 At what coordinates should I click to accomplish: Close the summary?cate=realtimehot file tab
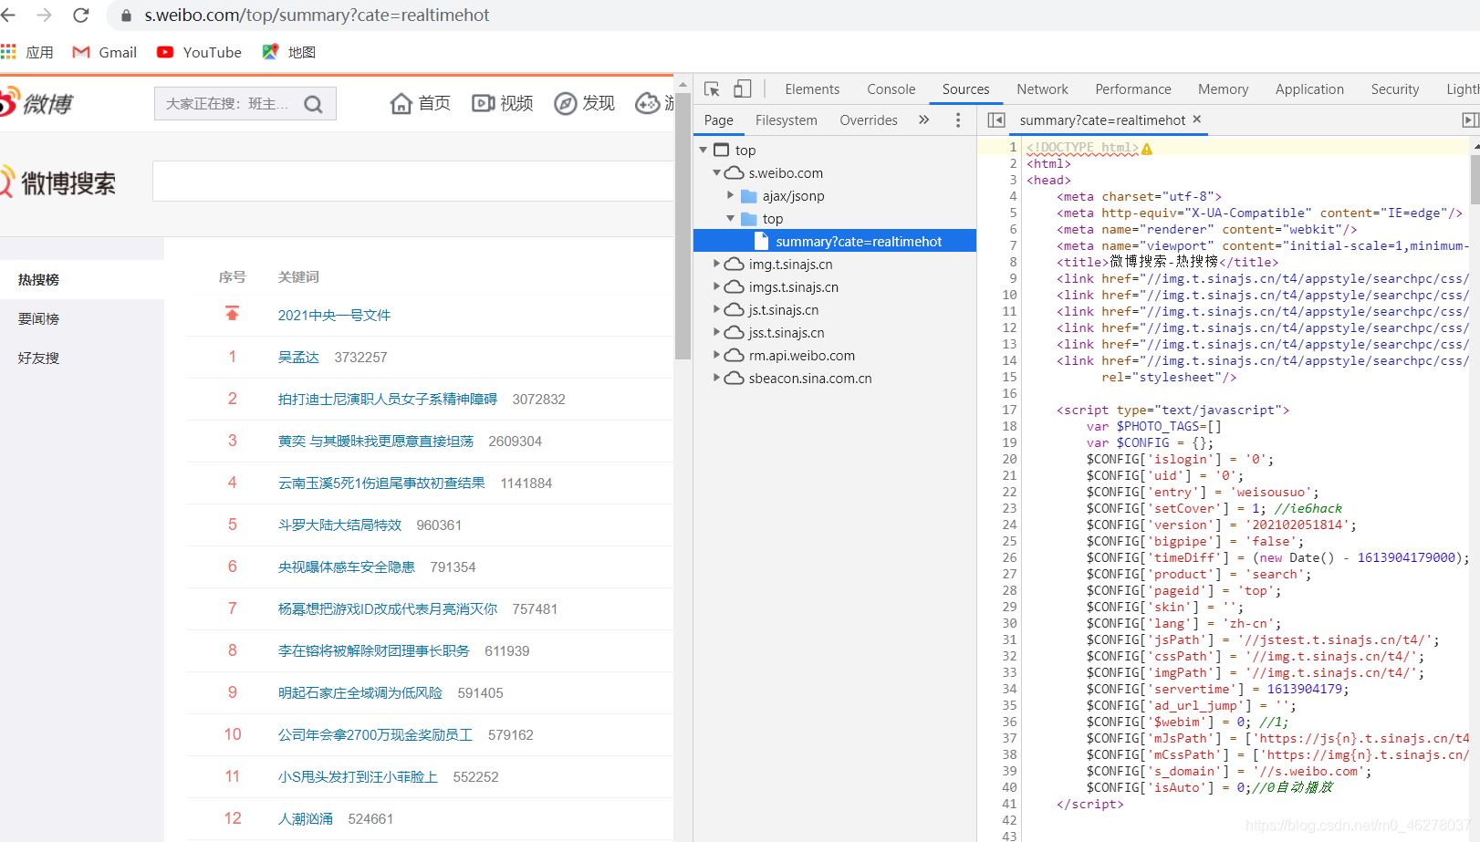click(1197, 120)
